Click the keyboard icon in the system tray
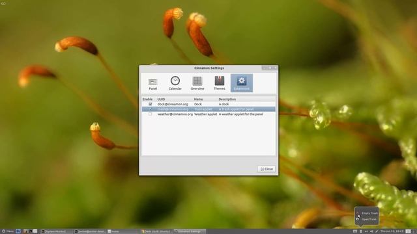Image resolution: width=417 pixels, height=234 pixels. click(355, 231)
